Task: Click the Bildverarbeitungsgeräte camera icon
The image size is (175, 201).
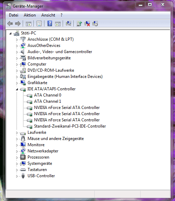Action: click(x=23, y=58)
